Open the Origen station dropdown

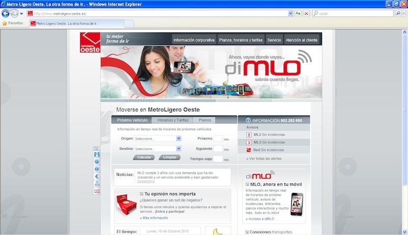tap(178, 138)
